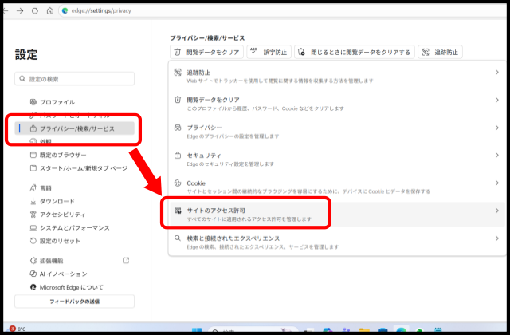This screenshot has height=335, width=510.
Task: Expand 閲覧データをクリア row chevron
Action: (x=496, y=100)
